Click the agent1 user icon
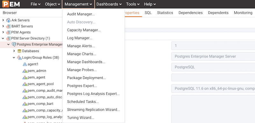 [x=25, y=64]
